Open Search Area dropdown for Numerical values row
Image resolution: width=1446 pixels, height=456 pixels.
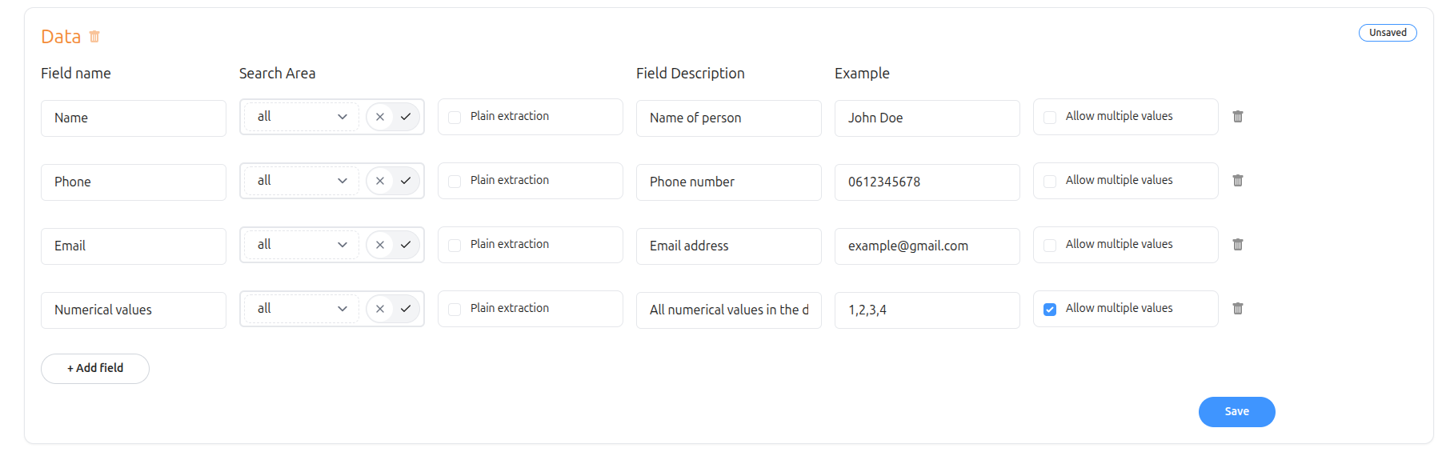(x=302, y=309)
